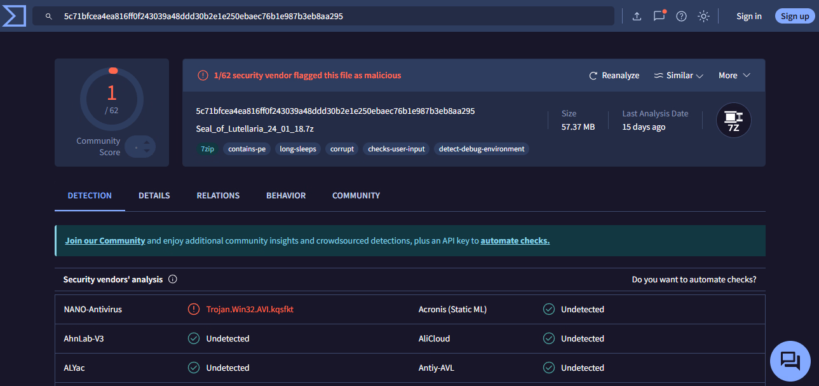The image size is (819, 386).
Task: Click the Sign up button
Action: pos(795,17)
